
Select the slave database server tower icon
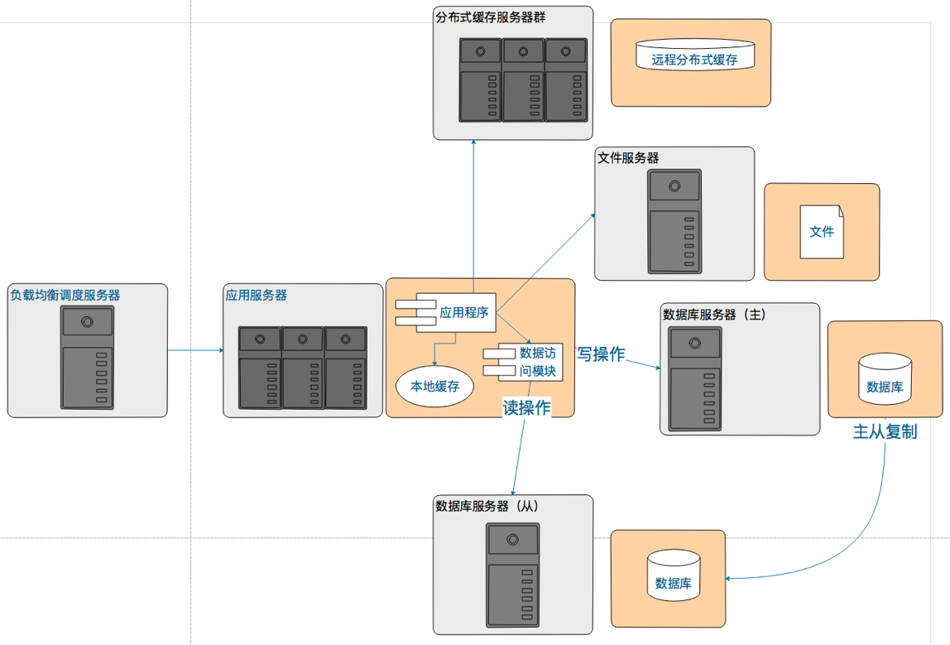point(512,575)
